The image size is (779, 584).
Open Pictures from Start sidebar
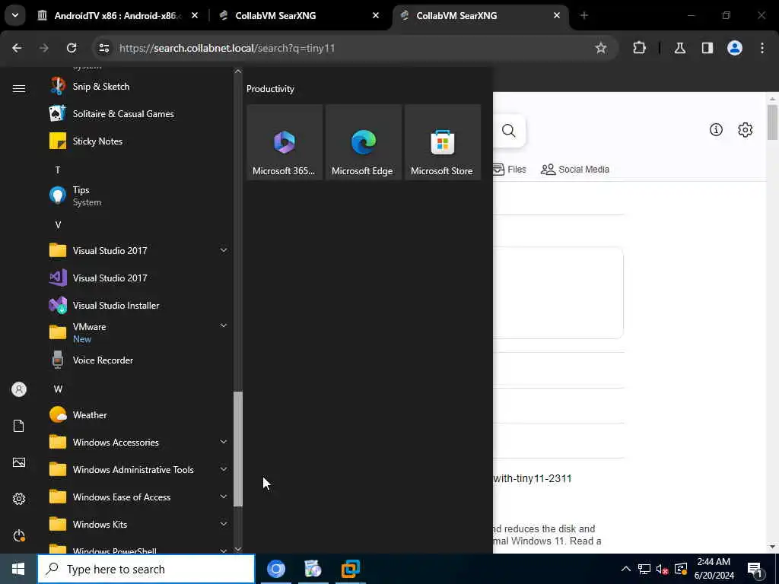pyautogui.click(x=19, y=462)
